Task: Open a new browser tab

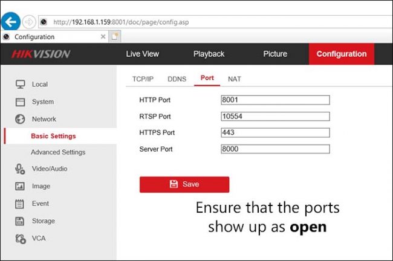Action: 115,36
